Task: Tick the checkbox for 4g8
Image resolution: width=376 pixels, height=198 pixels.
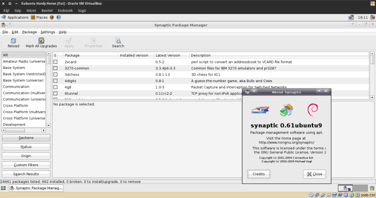Action: [55, 87]
